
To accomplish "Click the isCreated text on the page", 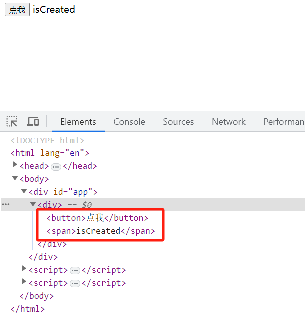I will click(54, 9).
